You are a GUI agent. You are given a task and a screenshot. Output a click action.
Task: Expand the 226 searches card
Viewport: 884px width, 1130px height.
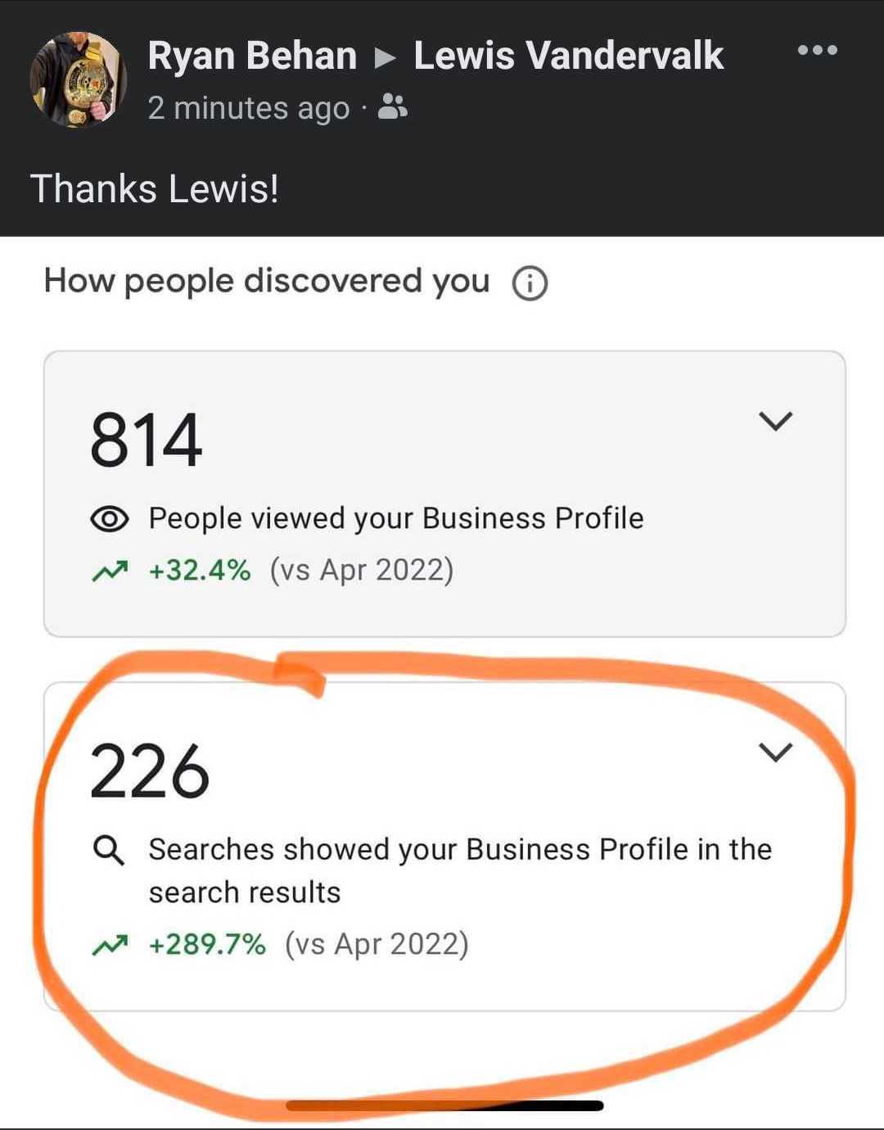[775, 752]
